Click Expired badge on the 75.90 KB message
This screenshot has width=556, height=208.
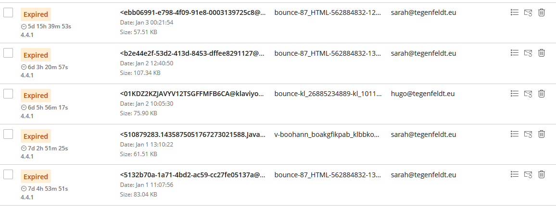[x=36, y=96]
